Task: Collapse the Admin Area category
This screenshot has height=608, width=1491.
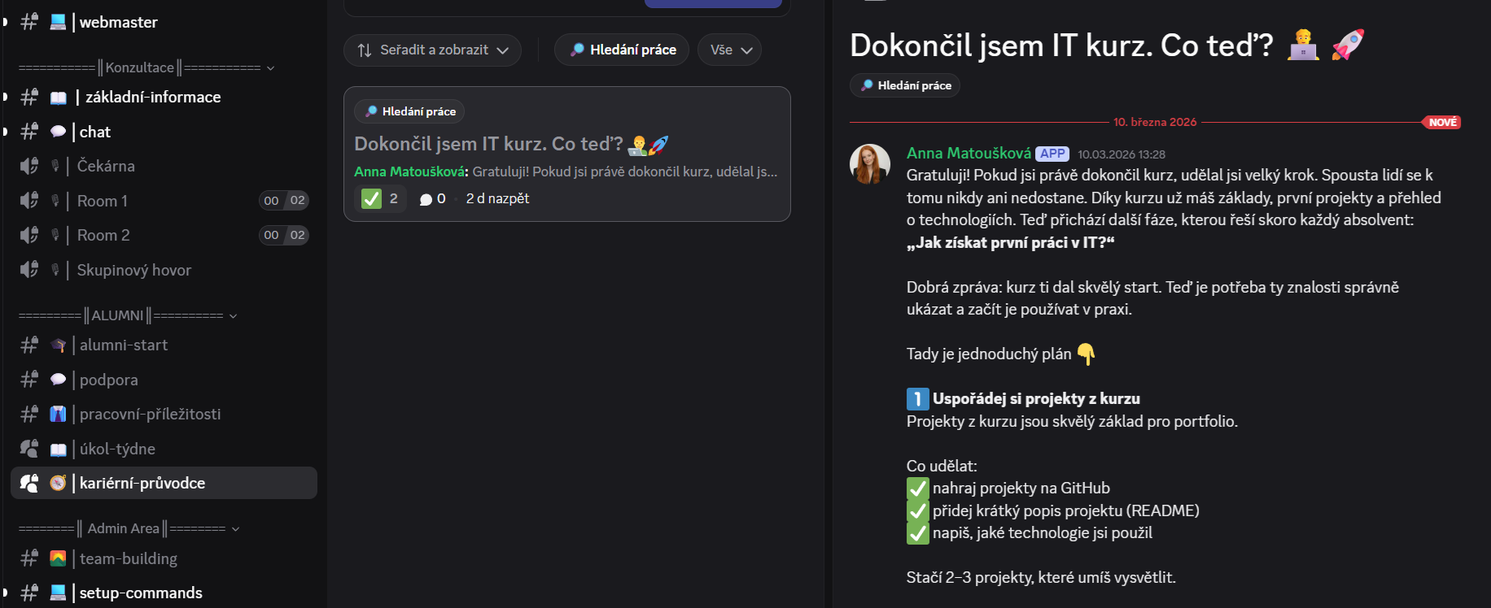Action: (129, 528)
